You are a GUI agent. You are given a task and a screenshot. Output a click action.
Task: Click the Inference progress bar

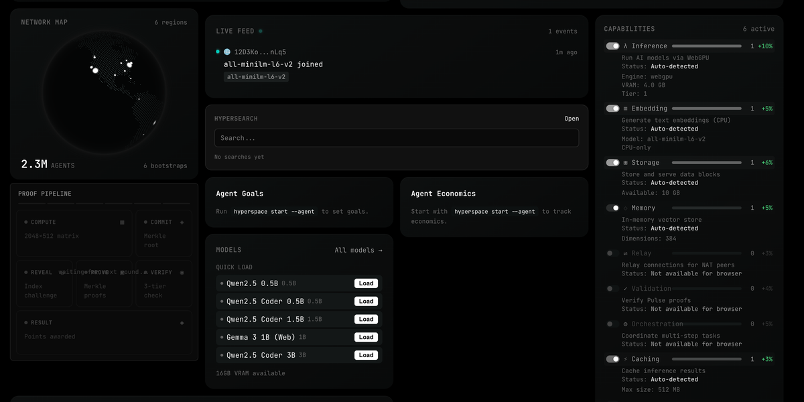706,46
